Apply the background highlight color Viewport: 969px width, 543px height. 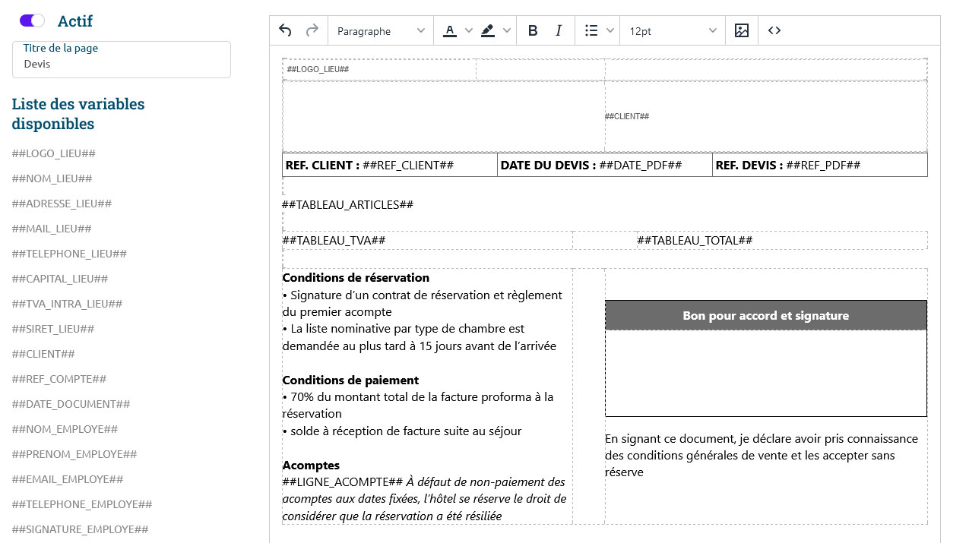point(488,30)
